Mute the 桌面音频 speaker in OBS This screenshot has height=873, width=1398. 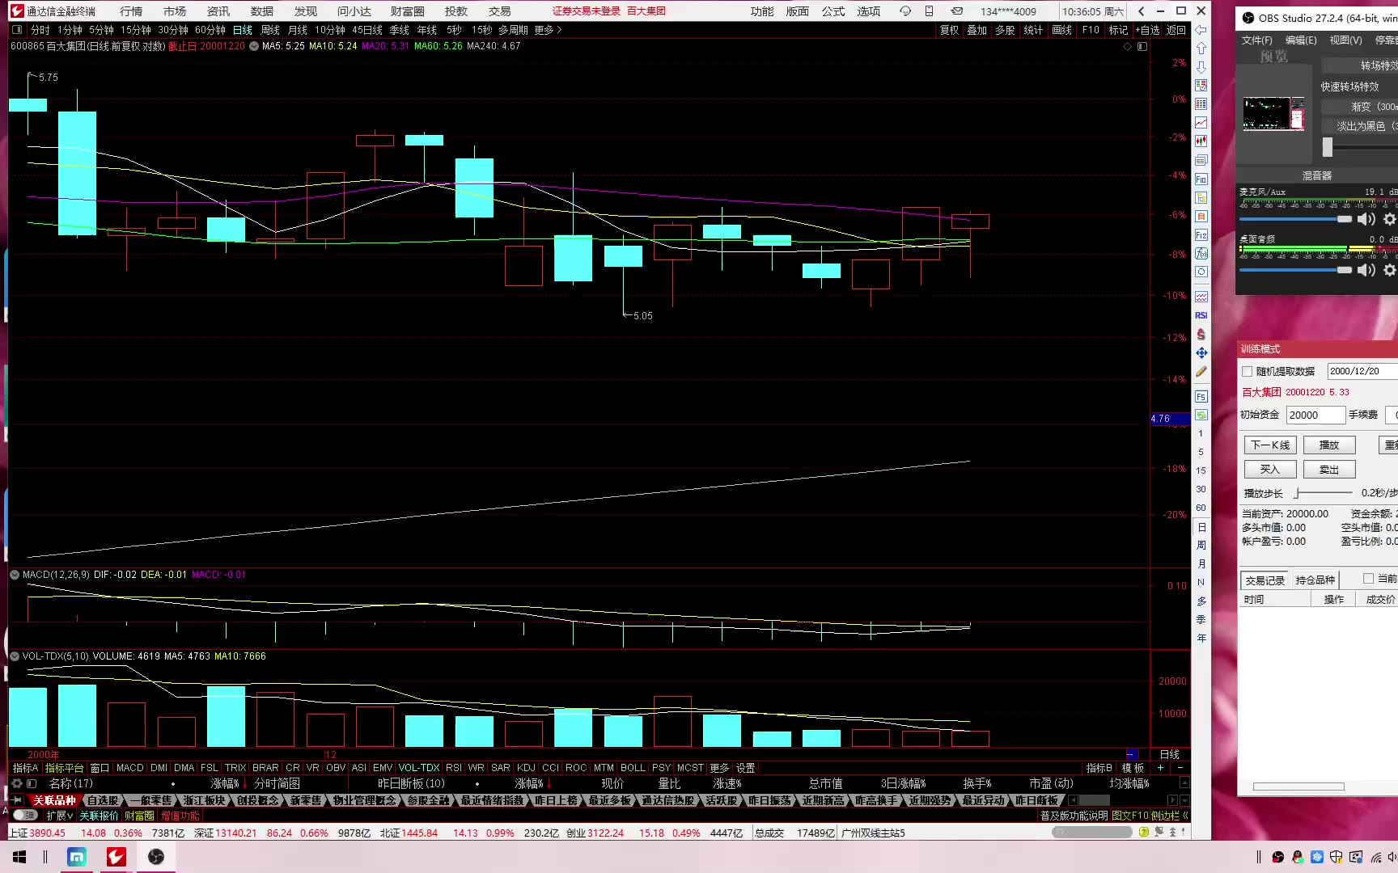coord(1366,270)
